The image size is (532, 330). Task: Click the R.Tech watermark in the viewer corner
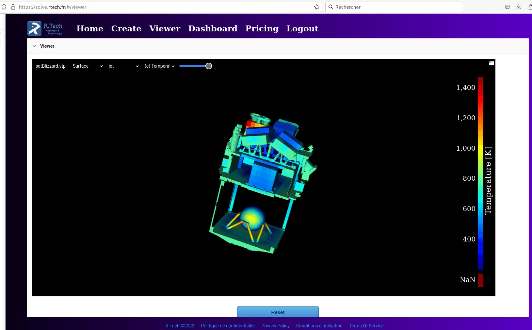click(491, 63)
